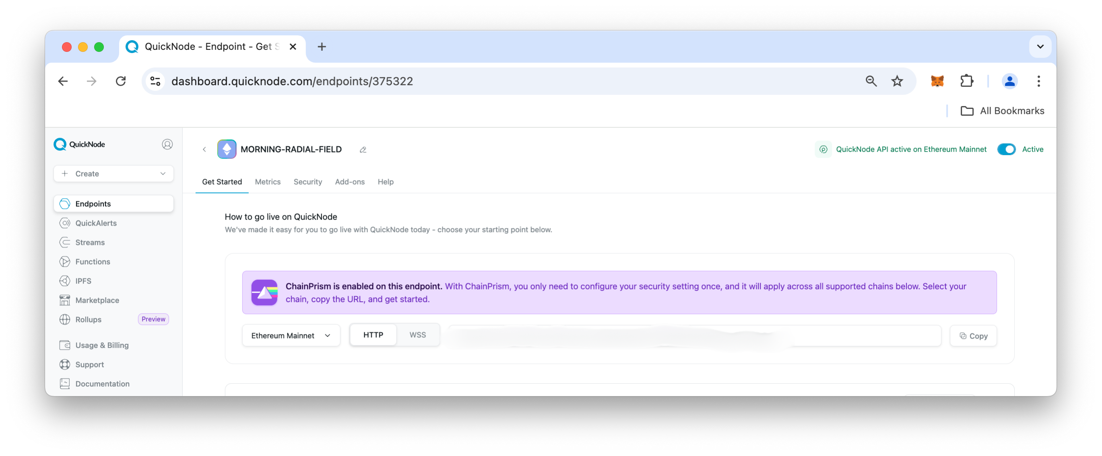Toggle HTTP to WSS connection mode
The height and width of the screenshot is (456, 1102).
417,335
